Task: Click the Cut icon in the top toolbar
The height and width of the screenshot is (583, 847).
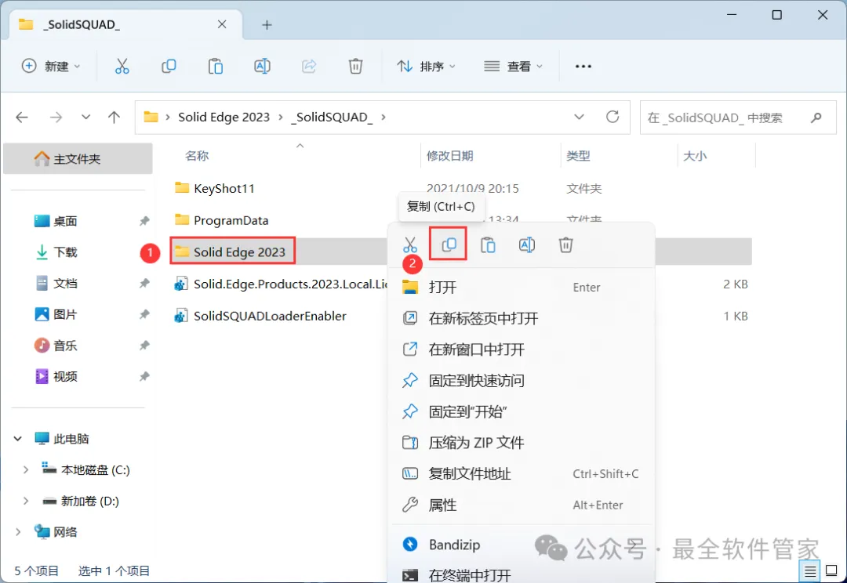Action: (122, 67)
